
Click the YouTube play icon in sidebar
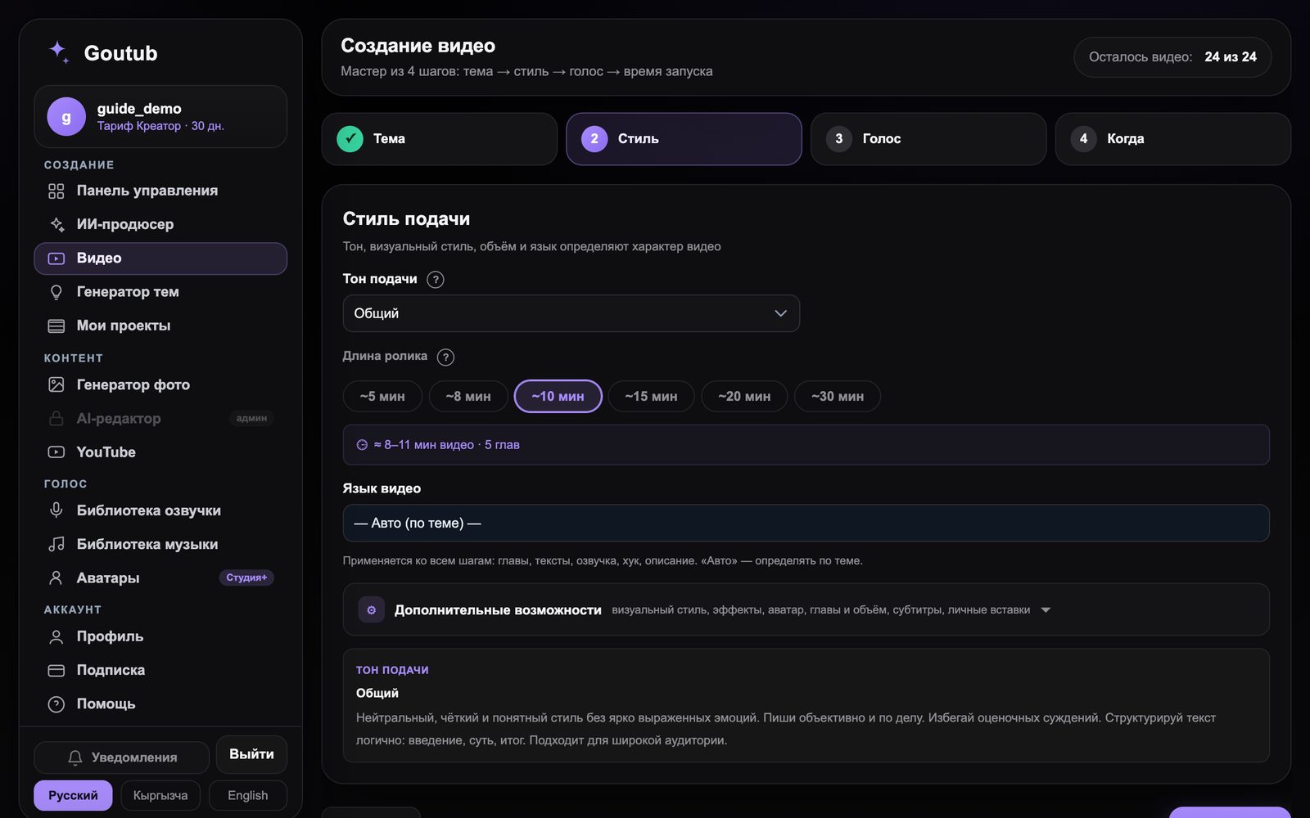tap(56, 452)
